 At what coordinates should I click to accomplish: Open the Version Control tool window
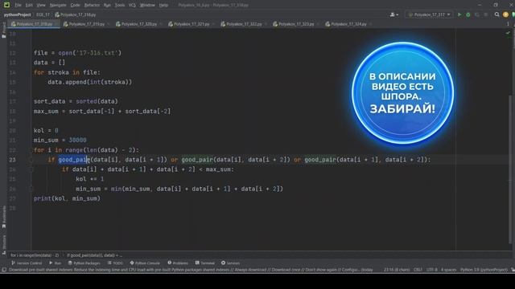(x=27, y=263)
